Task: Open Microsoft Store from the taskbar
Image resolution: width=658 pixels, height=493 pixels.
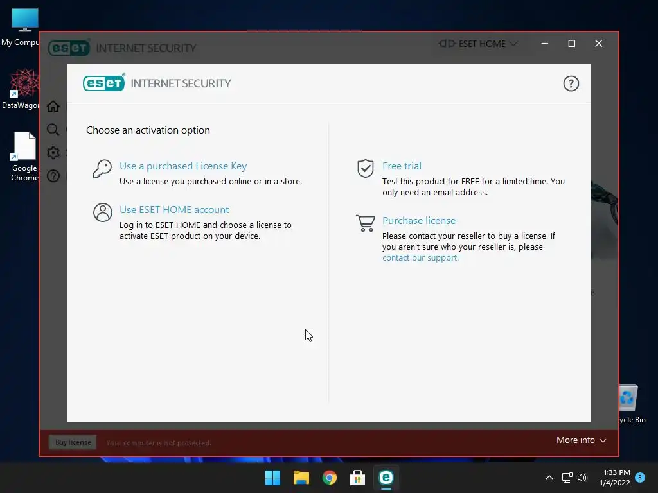Action: [357, 478]
